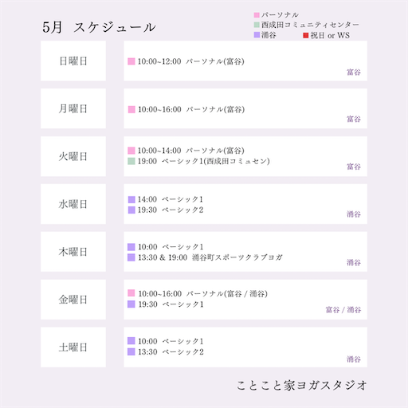Viewport: 408px width, 408px height.
Task: Click the green 西成田コミュニティセンター legend swatch
Action: pyautogui.click(x=257, y=25)
